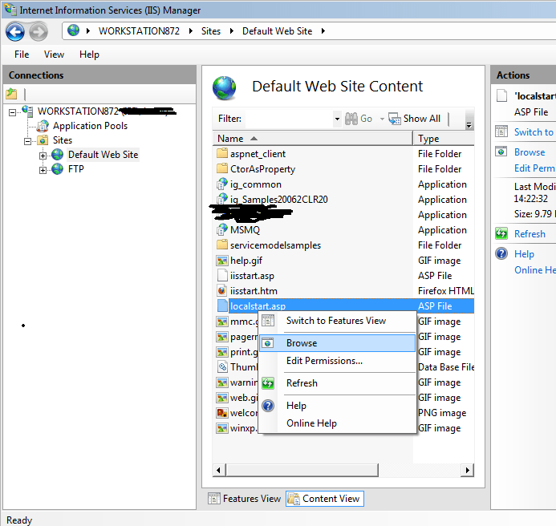This screenshot has width=556, height=526.
Task: Choose Help in the context menu
Action: click(x=337, y=406)
